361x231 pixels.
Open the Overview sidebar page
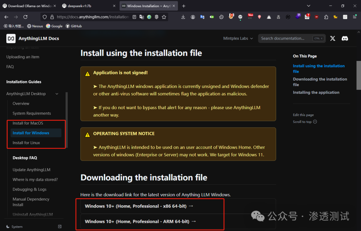click(21, 103)
